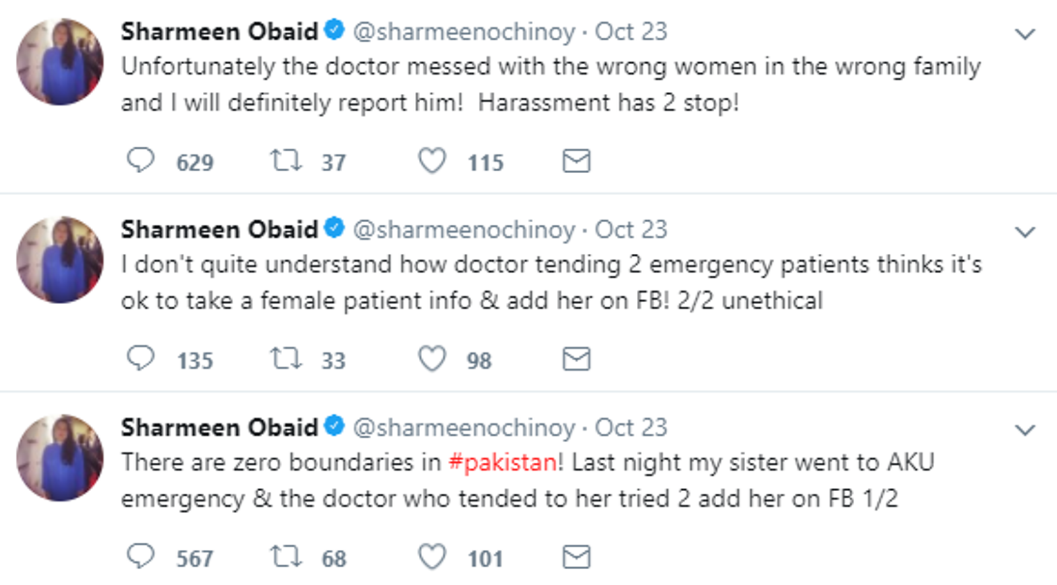Viewport: 1057px width, 585px height.
Task: Click the #pakistan hashtag link
Action: (x=503, y=462)
